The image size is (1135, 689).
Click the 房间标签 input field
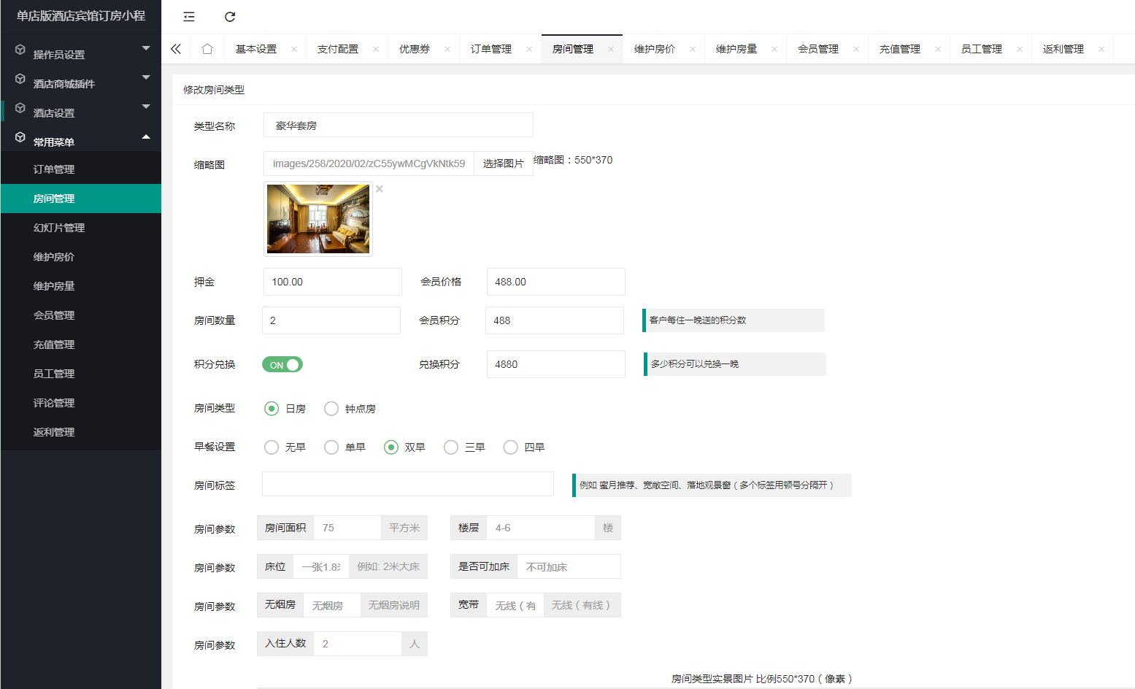407,484
